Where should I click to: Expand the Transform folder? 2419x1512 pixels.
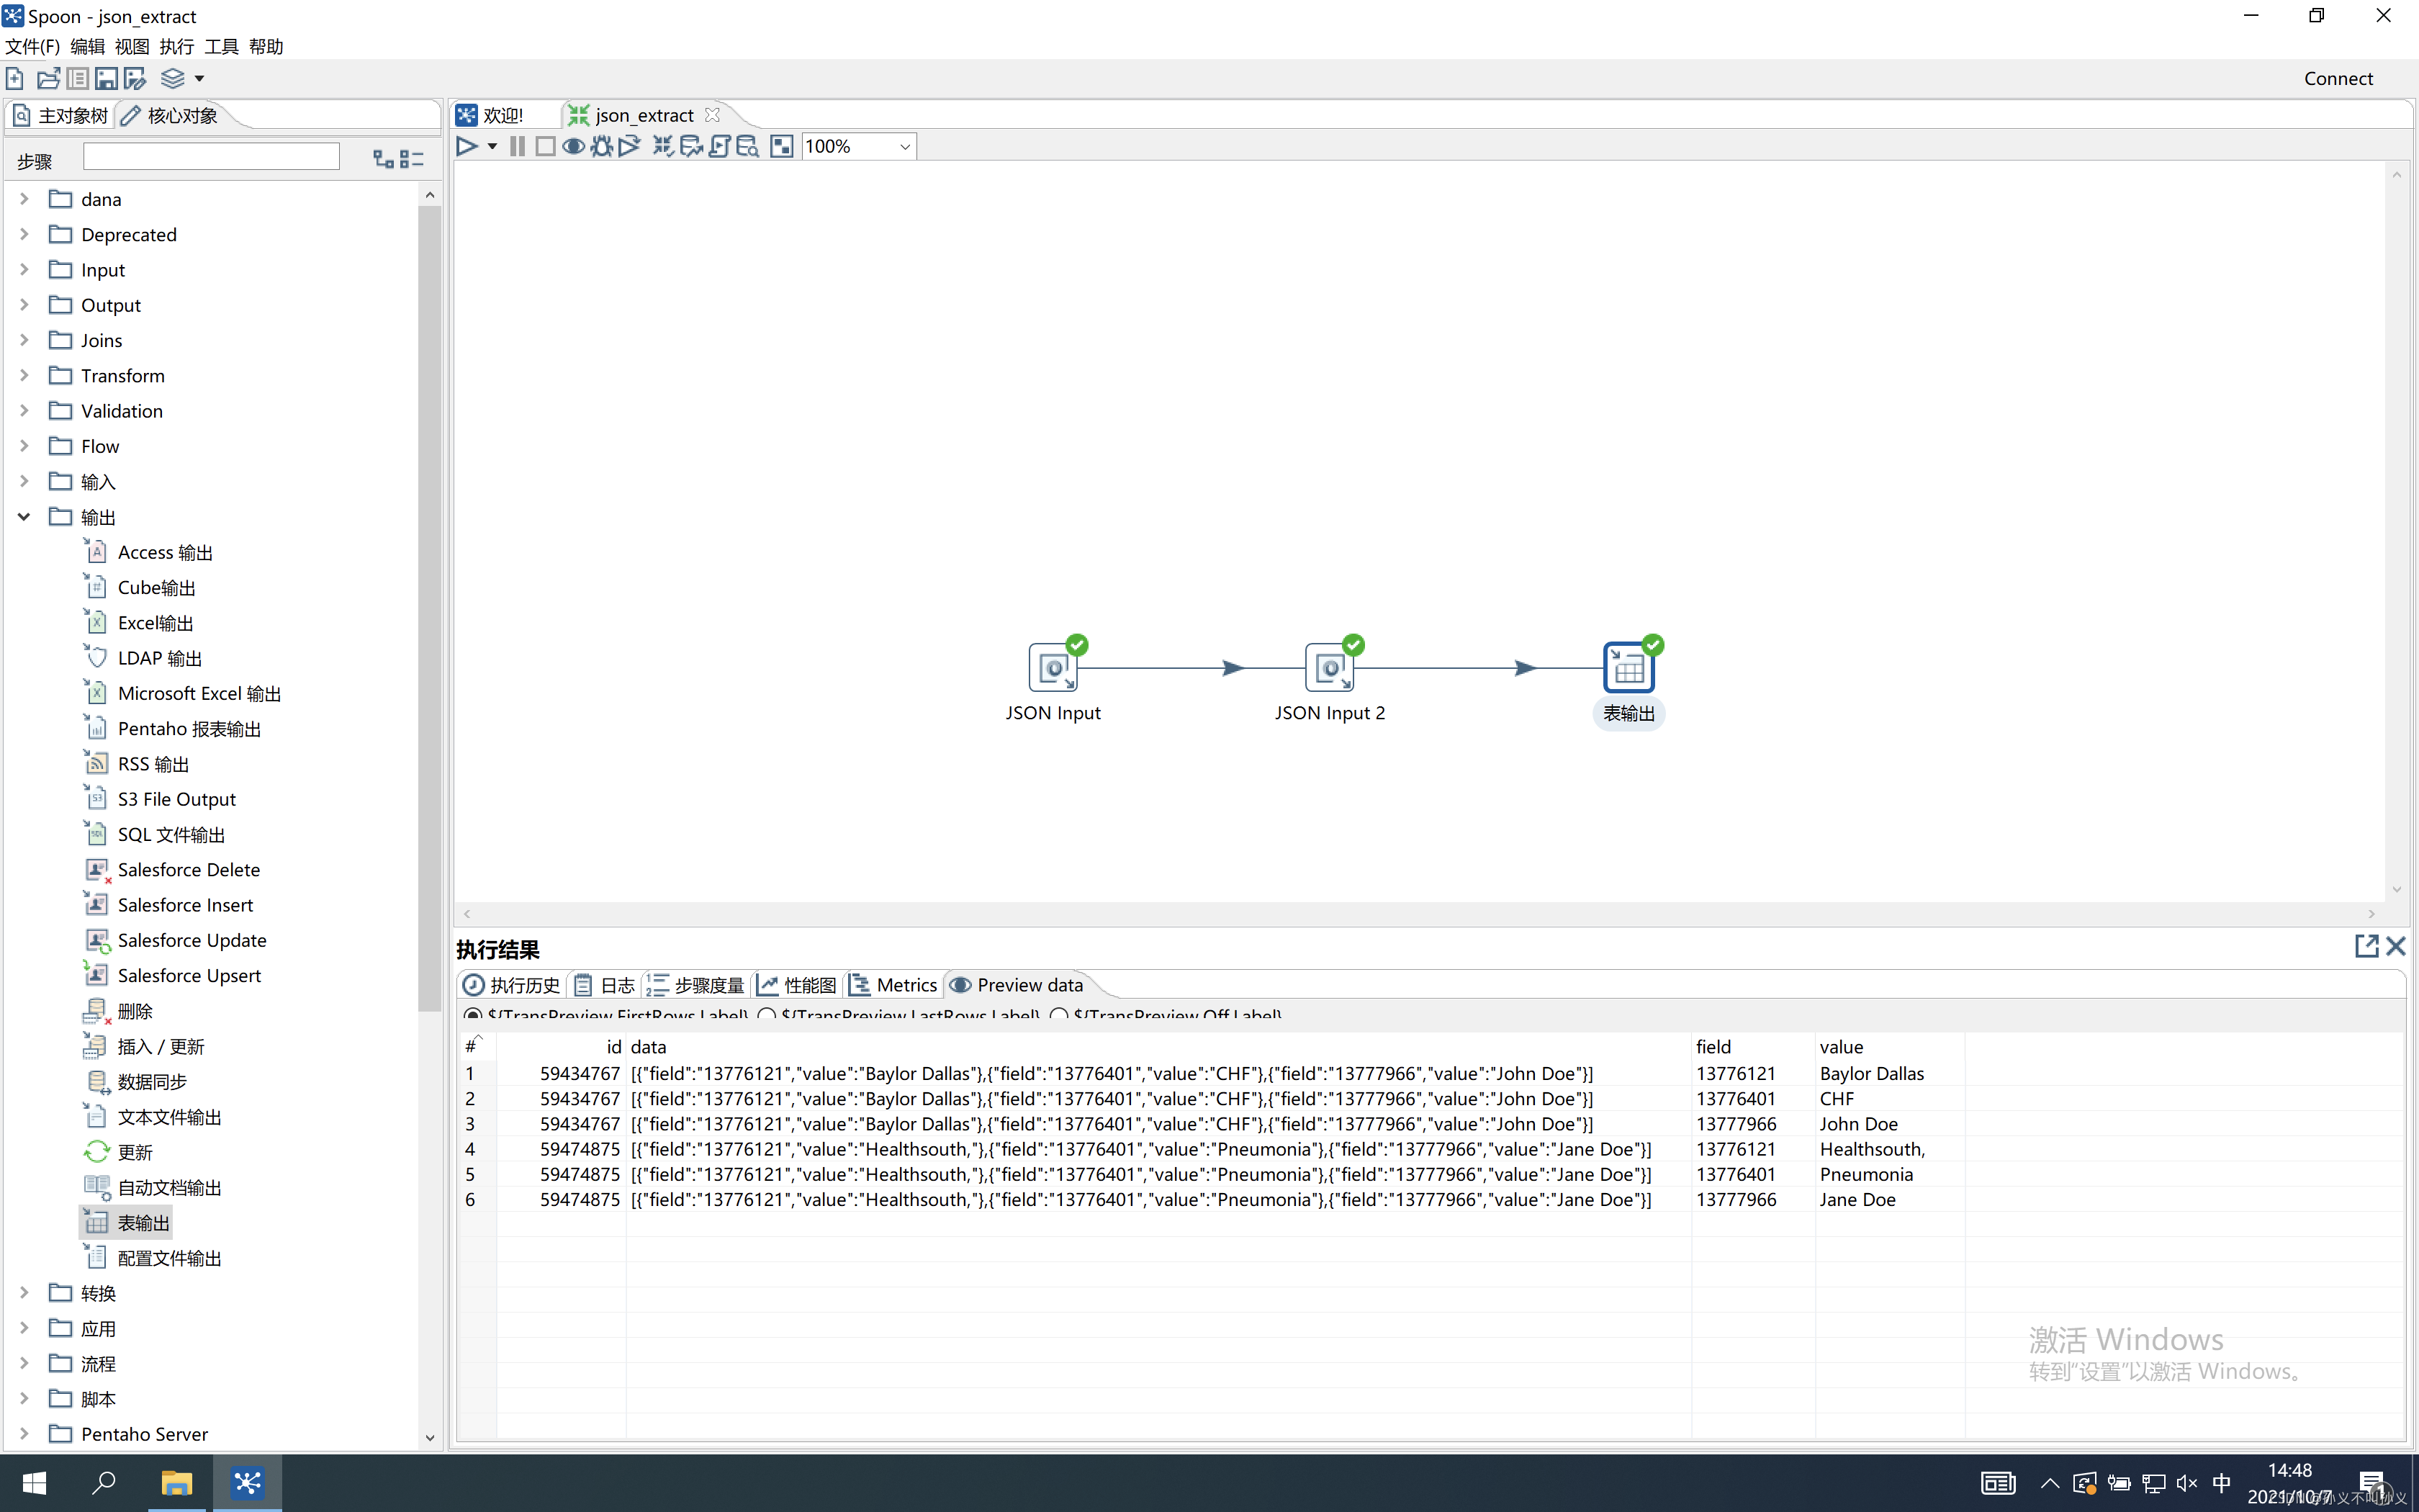[24, 375]
